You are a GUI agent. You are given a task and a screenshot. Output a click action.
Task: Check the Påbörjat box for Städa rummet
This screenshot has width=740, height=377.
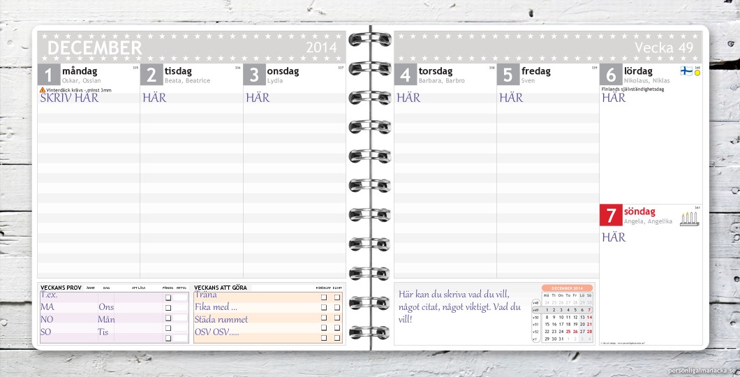324,318
